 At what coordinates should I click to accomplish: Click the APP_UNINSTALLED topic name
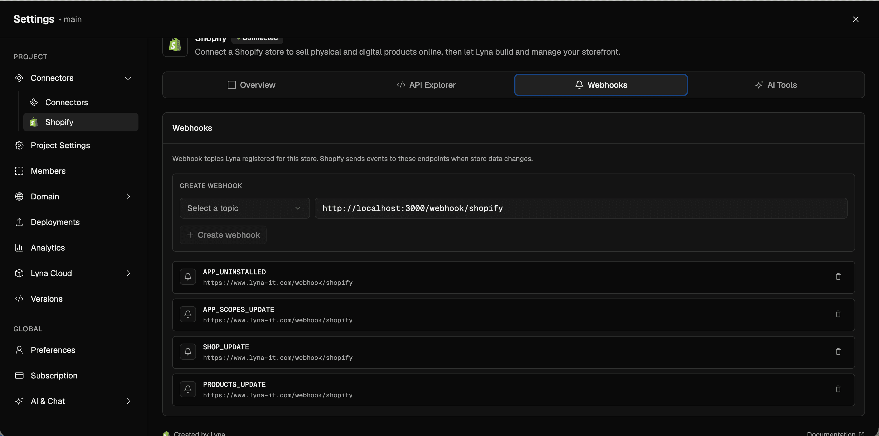pyautogui.click(x=234, y=272)
